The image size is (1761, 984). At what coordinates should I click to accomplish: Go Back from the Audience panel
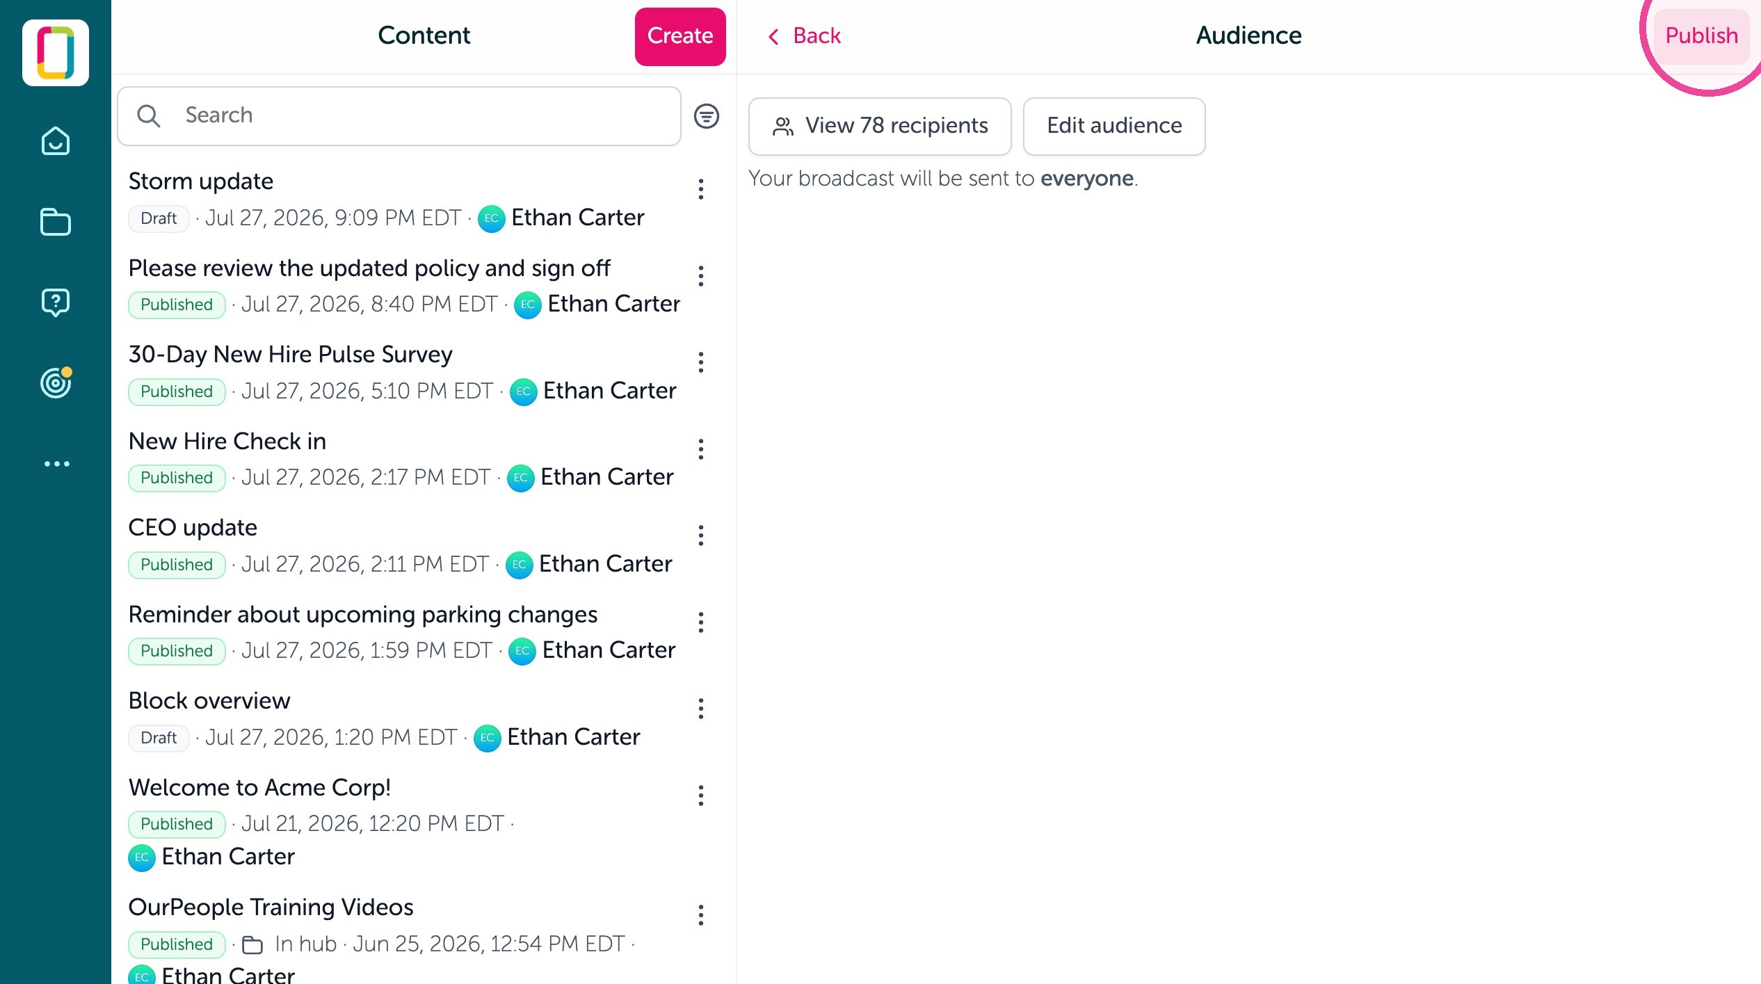(804, 36)
